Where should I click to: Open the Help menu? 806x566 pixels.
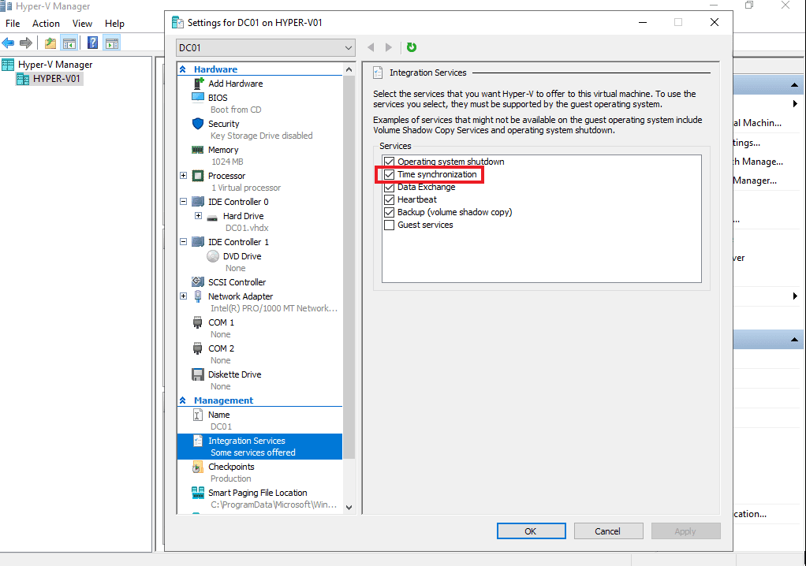coord(114,24)
